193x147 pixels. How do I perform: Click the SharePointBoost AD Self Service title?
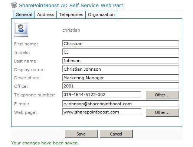[x=71, y=6]
